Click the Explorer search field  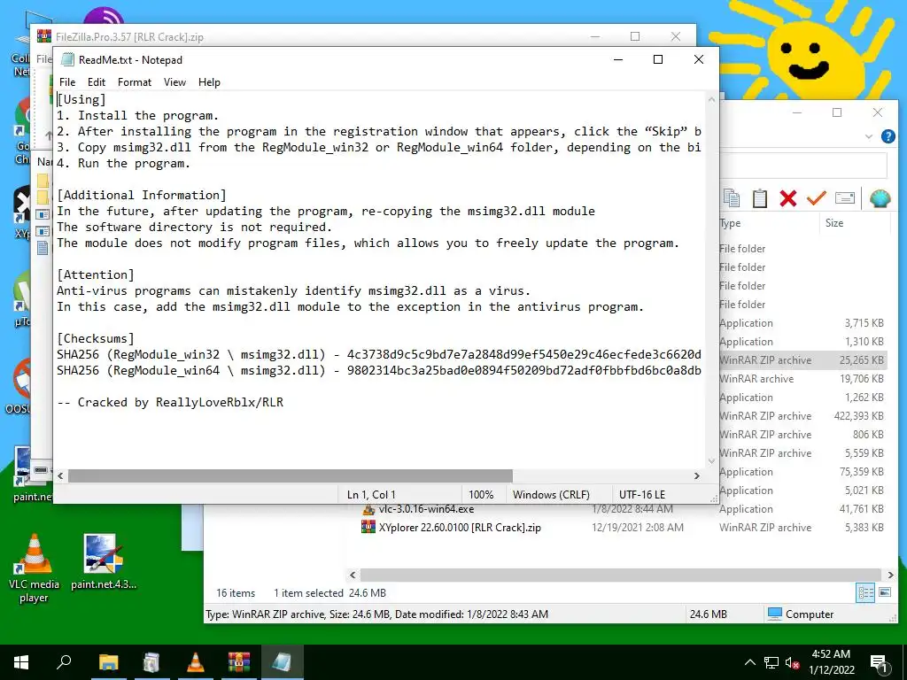point(802,166)
